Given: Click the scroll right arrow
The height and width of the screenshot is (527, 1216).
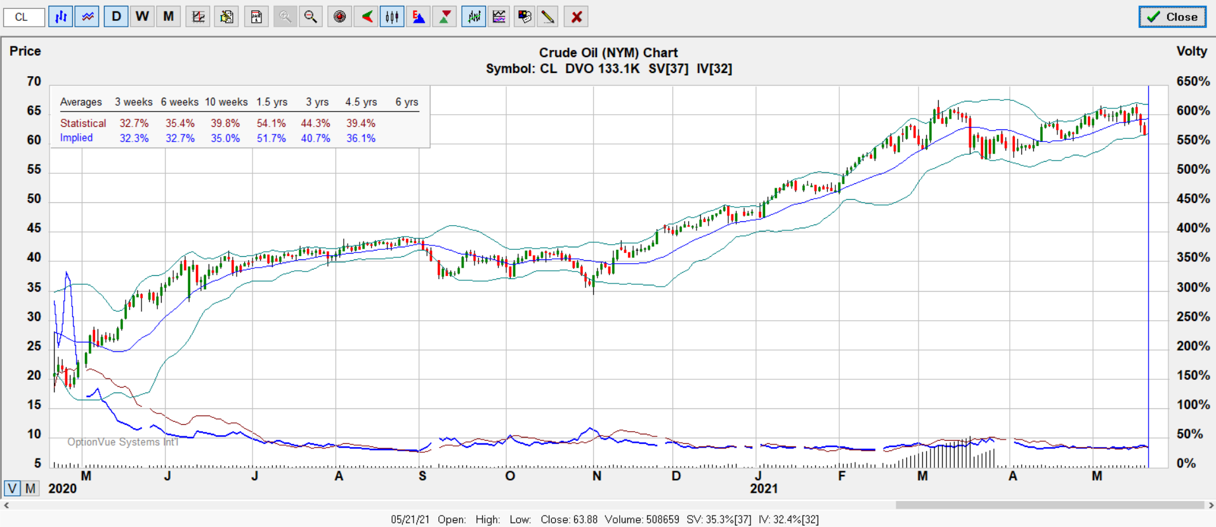Looking at the screenshot, I should [1210, 505].
